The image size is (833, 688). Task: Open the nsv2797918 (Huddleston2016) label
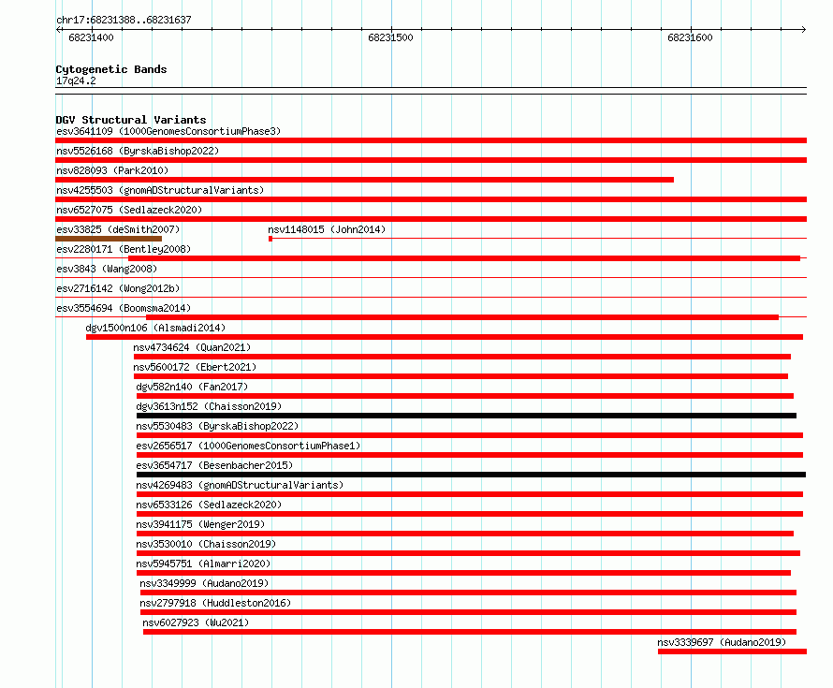(215, 603)
